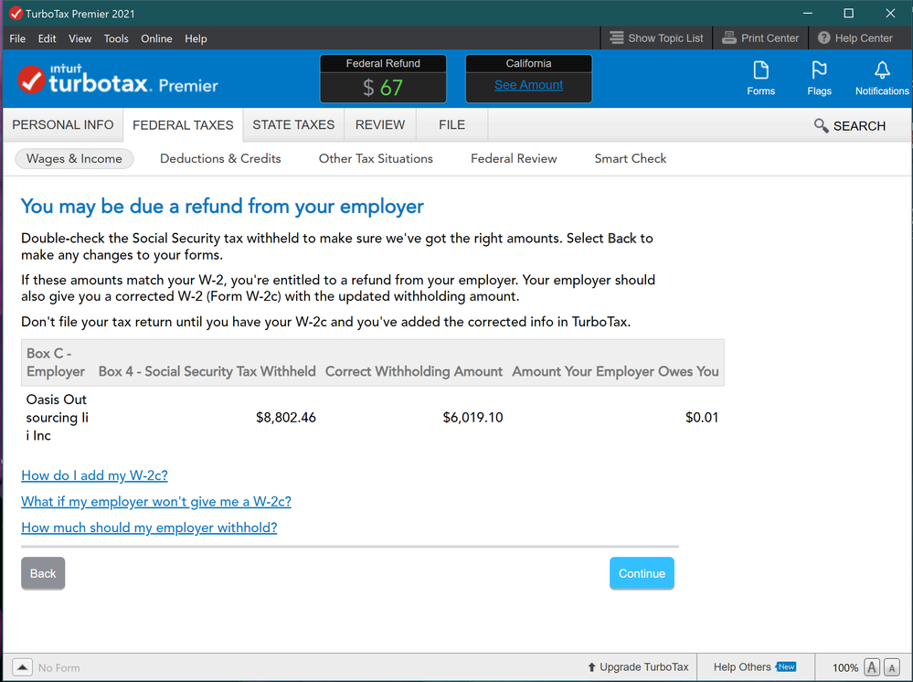This screenshot has width=913, height=682.
Task: Click 'Correct Withholding Amount' column header
Action: pyautogui.click(x=414, y=371)
